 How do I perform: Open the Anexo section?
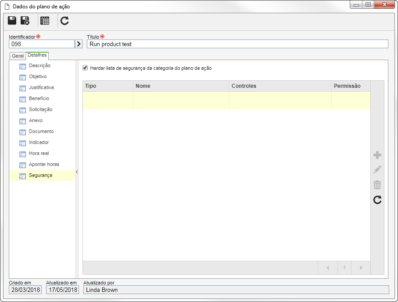[x=36, y=120]
